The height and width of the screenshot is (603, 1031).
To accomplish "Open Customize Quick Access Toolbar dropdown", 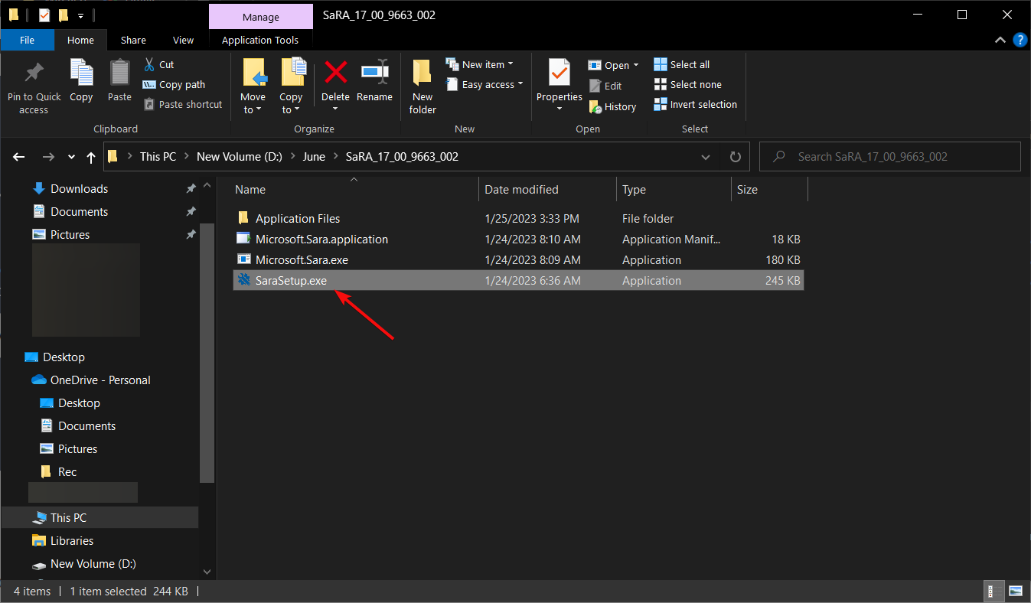I will pyautogui.click(x=80, y=15).
